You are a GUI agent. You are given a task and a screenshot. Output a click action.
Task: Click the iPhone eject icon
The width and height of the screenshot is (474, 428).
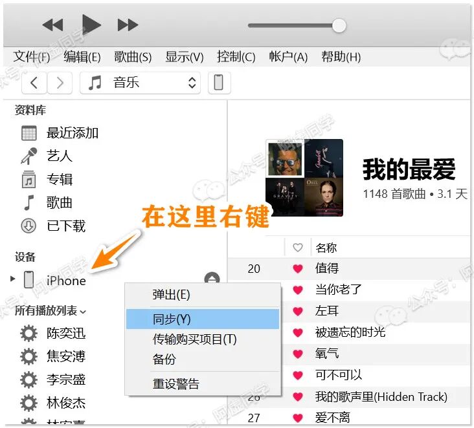point(212,278)
